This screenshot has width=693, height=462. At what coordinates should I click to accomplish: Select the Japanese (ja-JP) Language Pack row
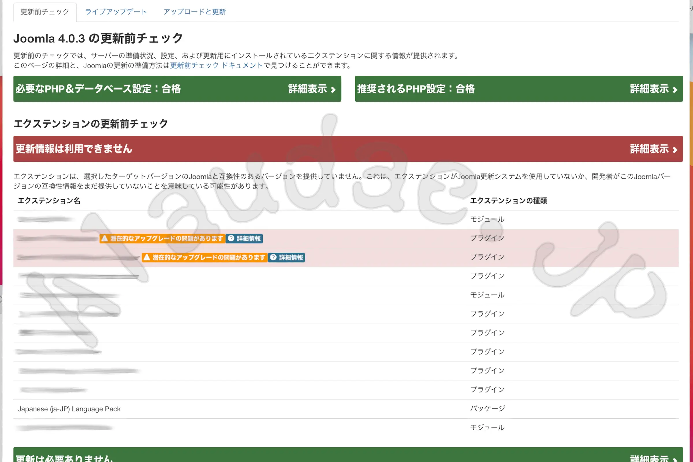69,409
